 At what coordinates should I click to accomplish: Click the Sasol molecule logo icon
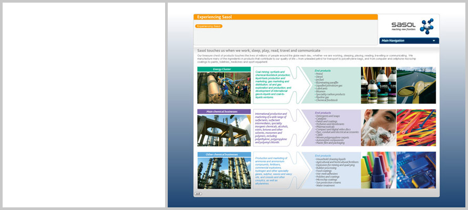pos(426,26)
